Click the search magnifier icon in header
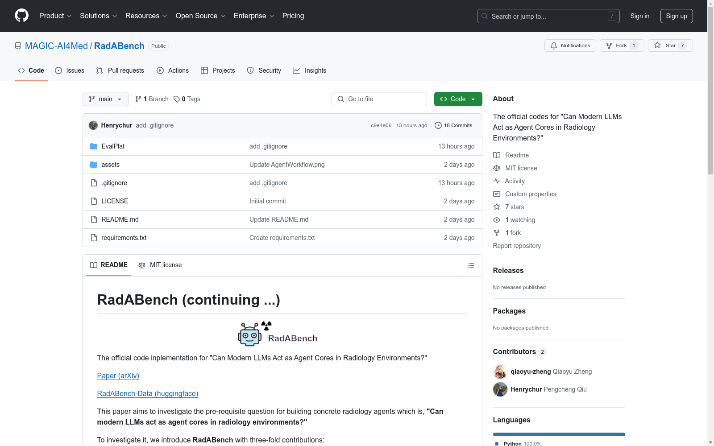Viewport: 714px width, 446px height. [485, 16]
